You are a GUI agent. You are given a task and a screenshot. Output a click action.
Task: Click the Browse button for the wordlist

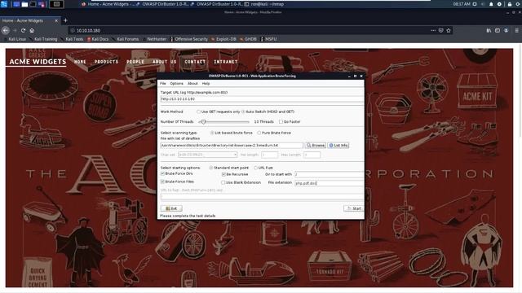pyautogui.click(x=316, y=146)
